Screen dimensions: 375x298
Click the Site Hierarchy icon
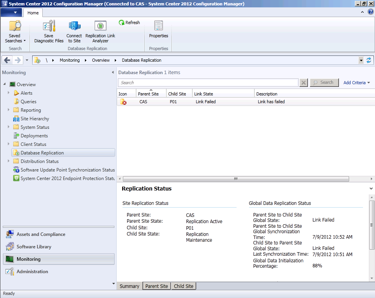coord(16,119)
